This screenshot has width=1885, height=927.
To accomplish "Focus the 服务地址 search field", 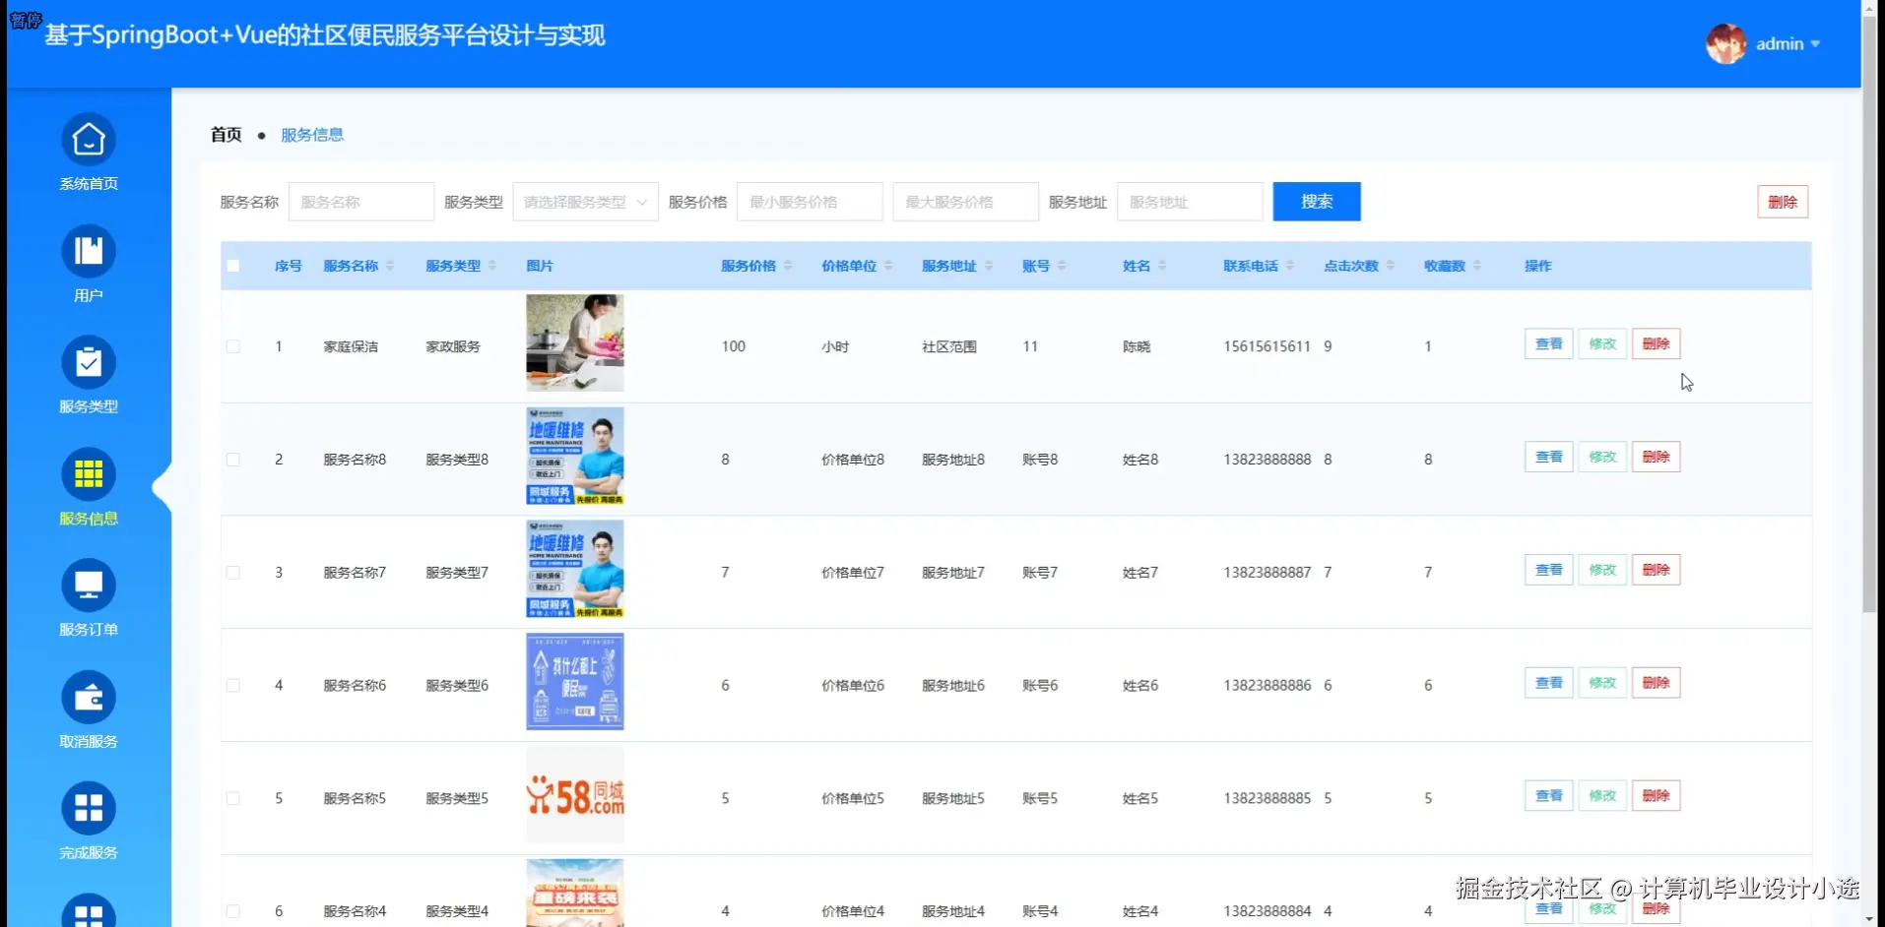I will 1190,202.
